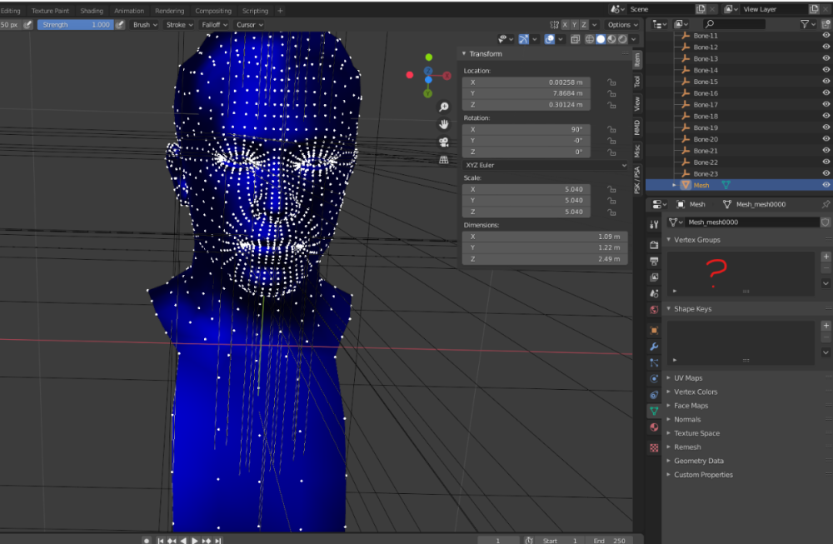The height and width of the screenshot is (544, 833).
Task: Open the World properties tab icon
Action: point(654,310)
